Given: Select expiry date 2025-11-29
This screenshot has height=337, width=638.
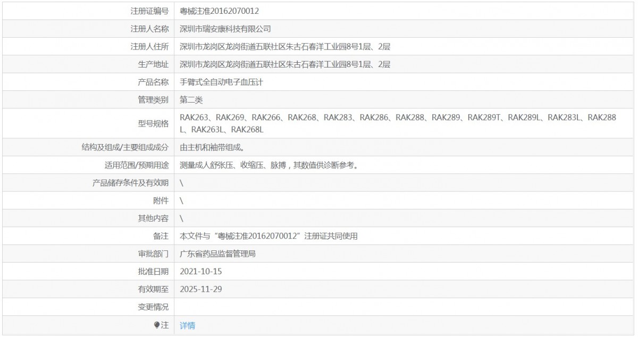Looking at the screenshot, I should [200, 290].
